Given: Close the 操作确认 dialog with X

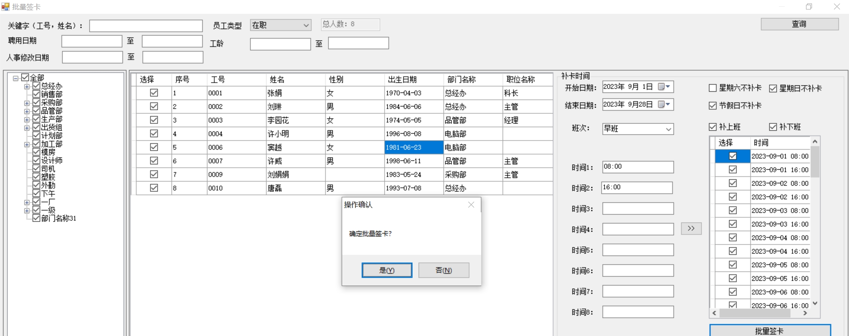Looking at the screenshot, I should (x=471, y=204).
